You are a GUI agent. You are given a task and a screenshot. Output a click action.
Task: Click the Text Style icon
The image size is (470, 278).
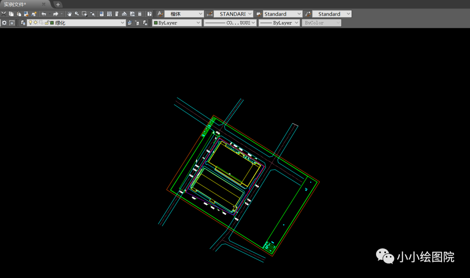(160, 14)
